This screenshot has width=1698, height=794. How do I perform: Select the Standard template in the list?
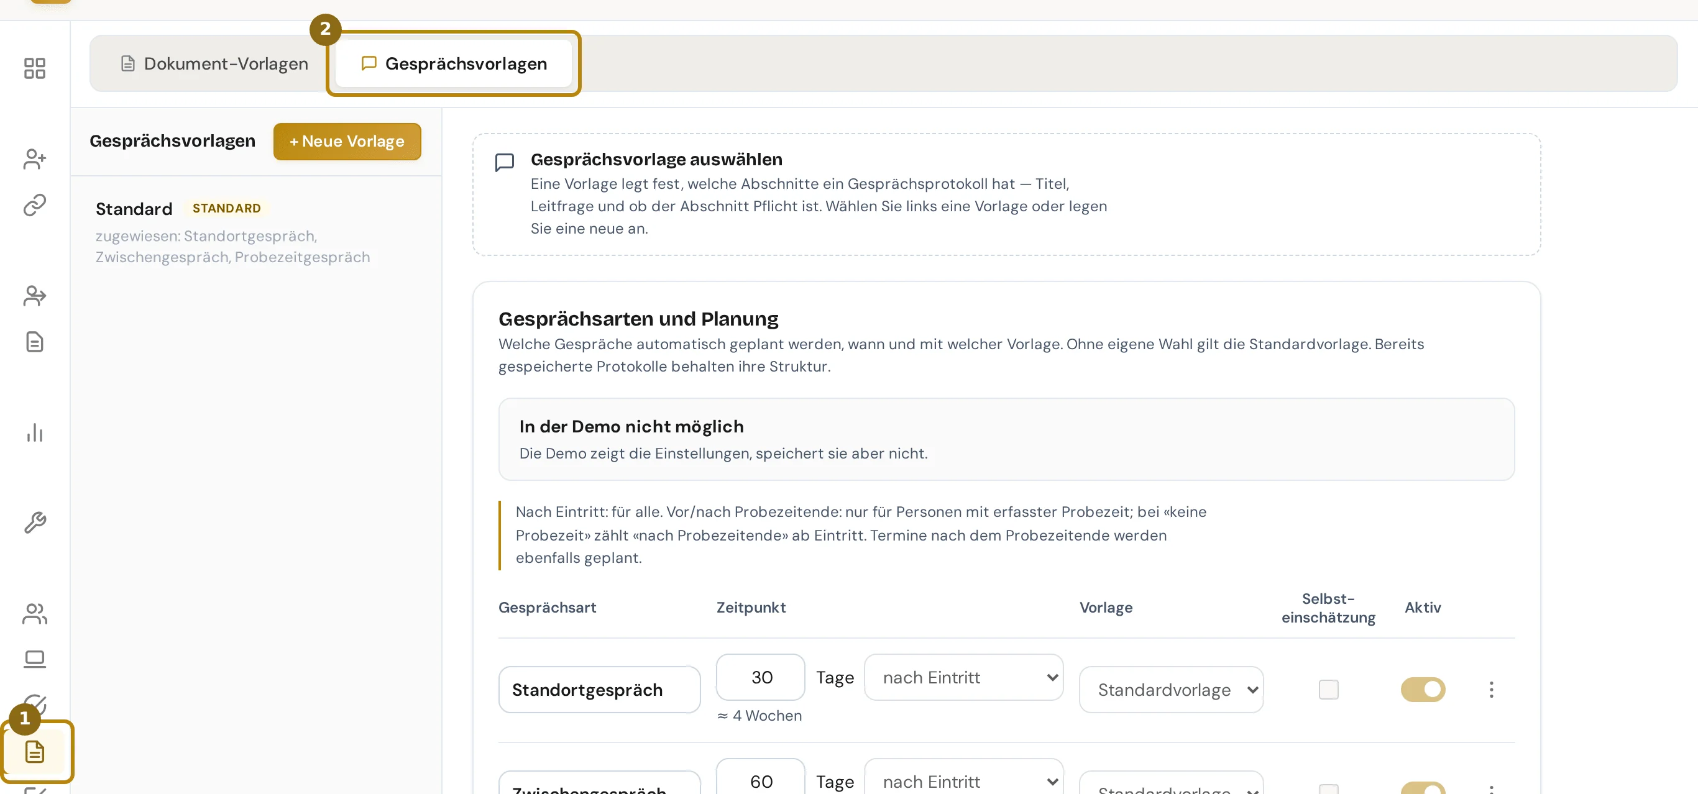coord(255,232)
